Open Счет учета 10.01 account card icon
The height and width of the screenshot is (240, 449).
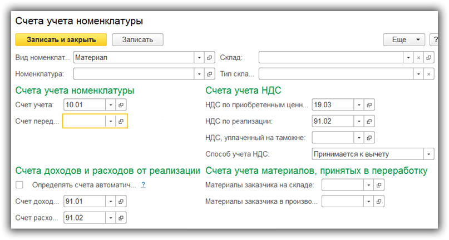pyautogui.click(x=121, y=105)
